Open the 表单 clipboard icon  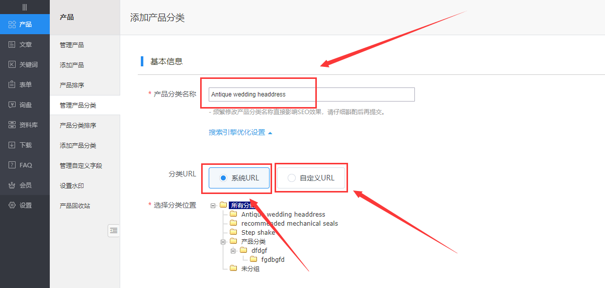13,85
